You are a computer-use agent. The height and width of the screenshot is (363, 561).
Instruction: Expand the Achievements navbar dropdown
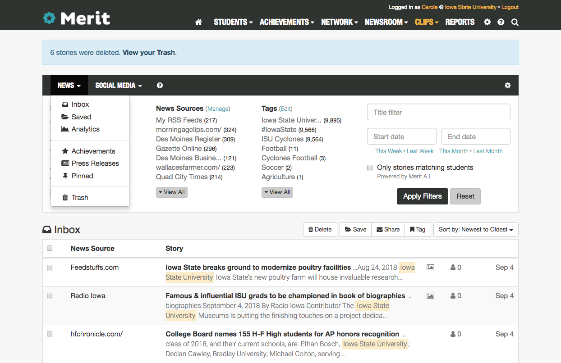coord(287,22)
